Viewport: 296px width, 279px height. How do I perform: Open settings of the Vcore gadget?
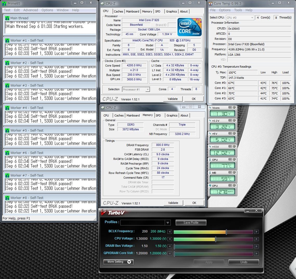pyautogui.click(x=230, y=108)
